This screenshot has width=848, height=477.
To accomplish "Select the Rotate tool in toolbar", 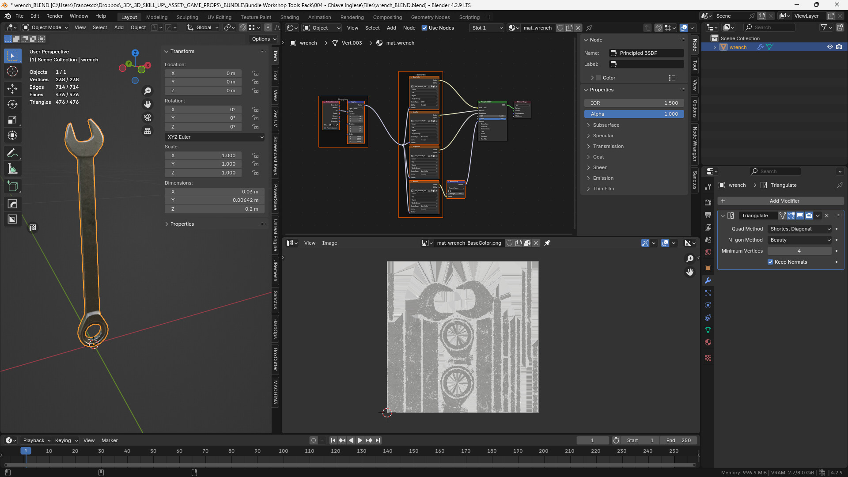I will 12,104.
